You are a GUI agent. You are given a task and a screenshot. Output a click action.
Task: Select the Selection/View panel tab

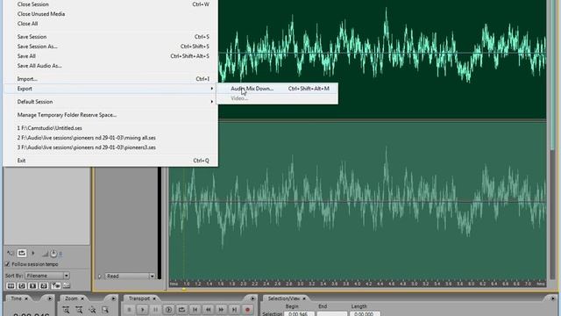click(x=284, y=298)
